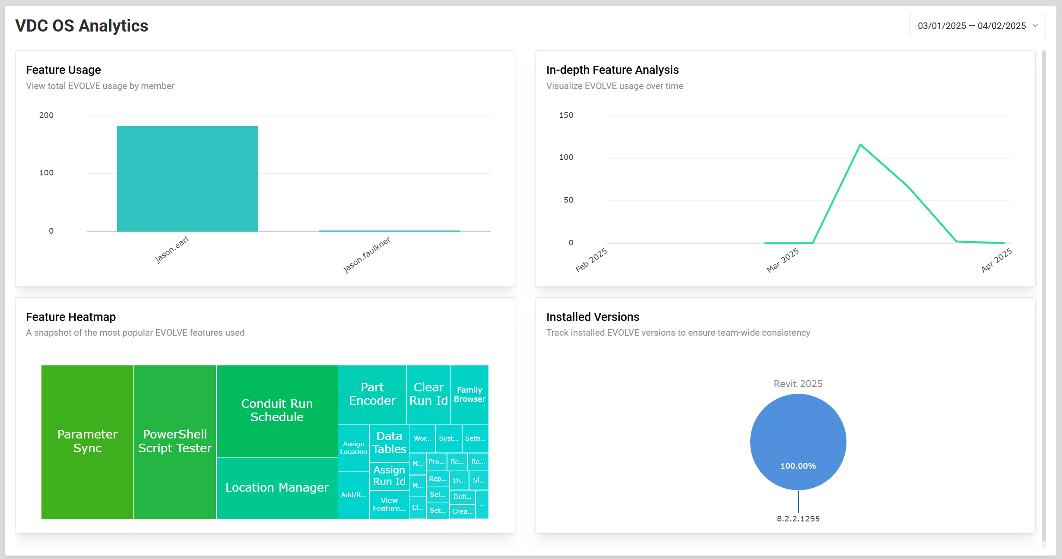
Task: Click the Add/R... heatmap tile
Action: click(353, 495)
